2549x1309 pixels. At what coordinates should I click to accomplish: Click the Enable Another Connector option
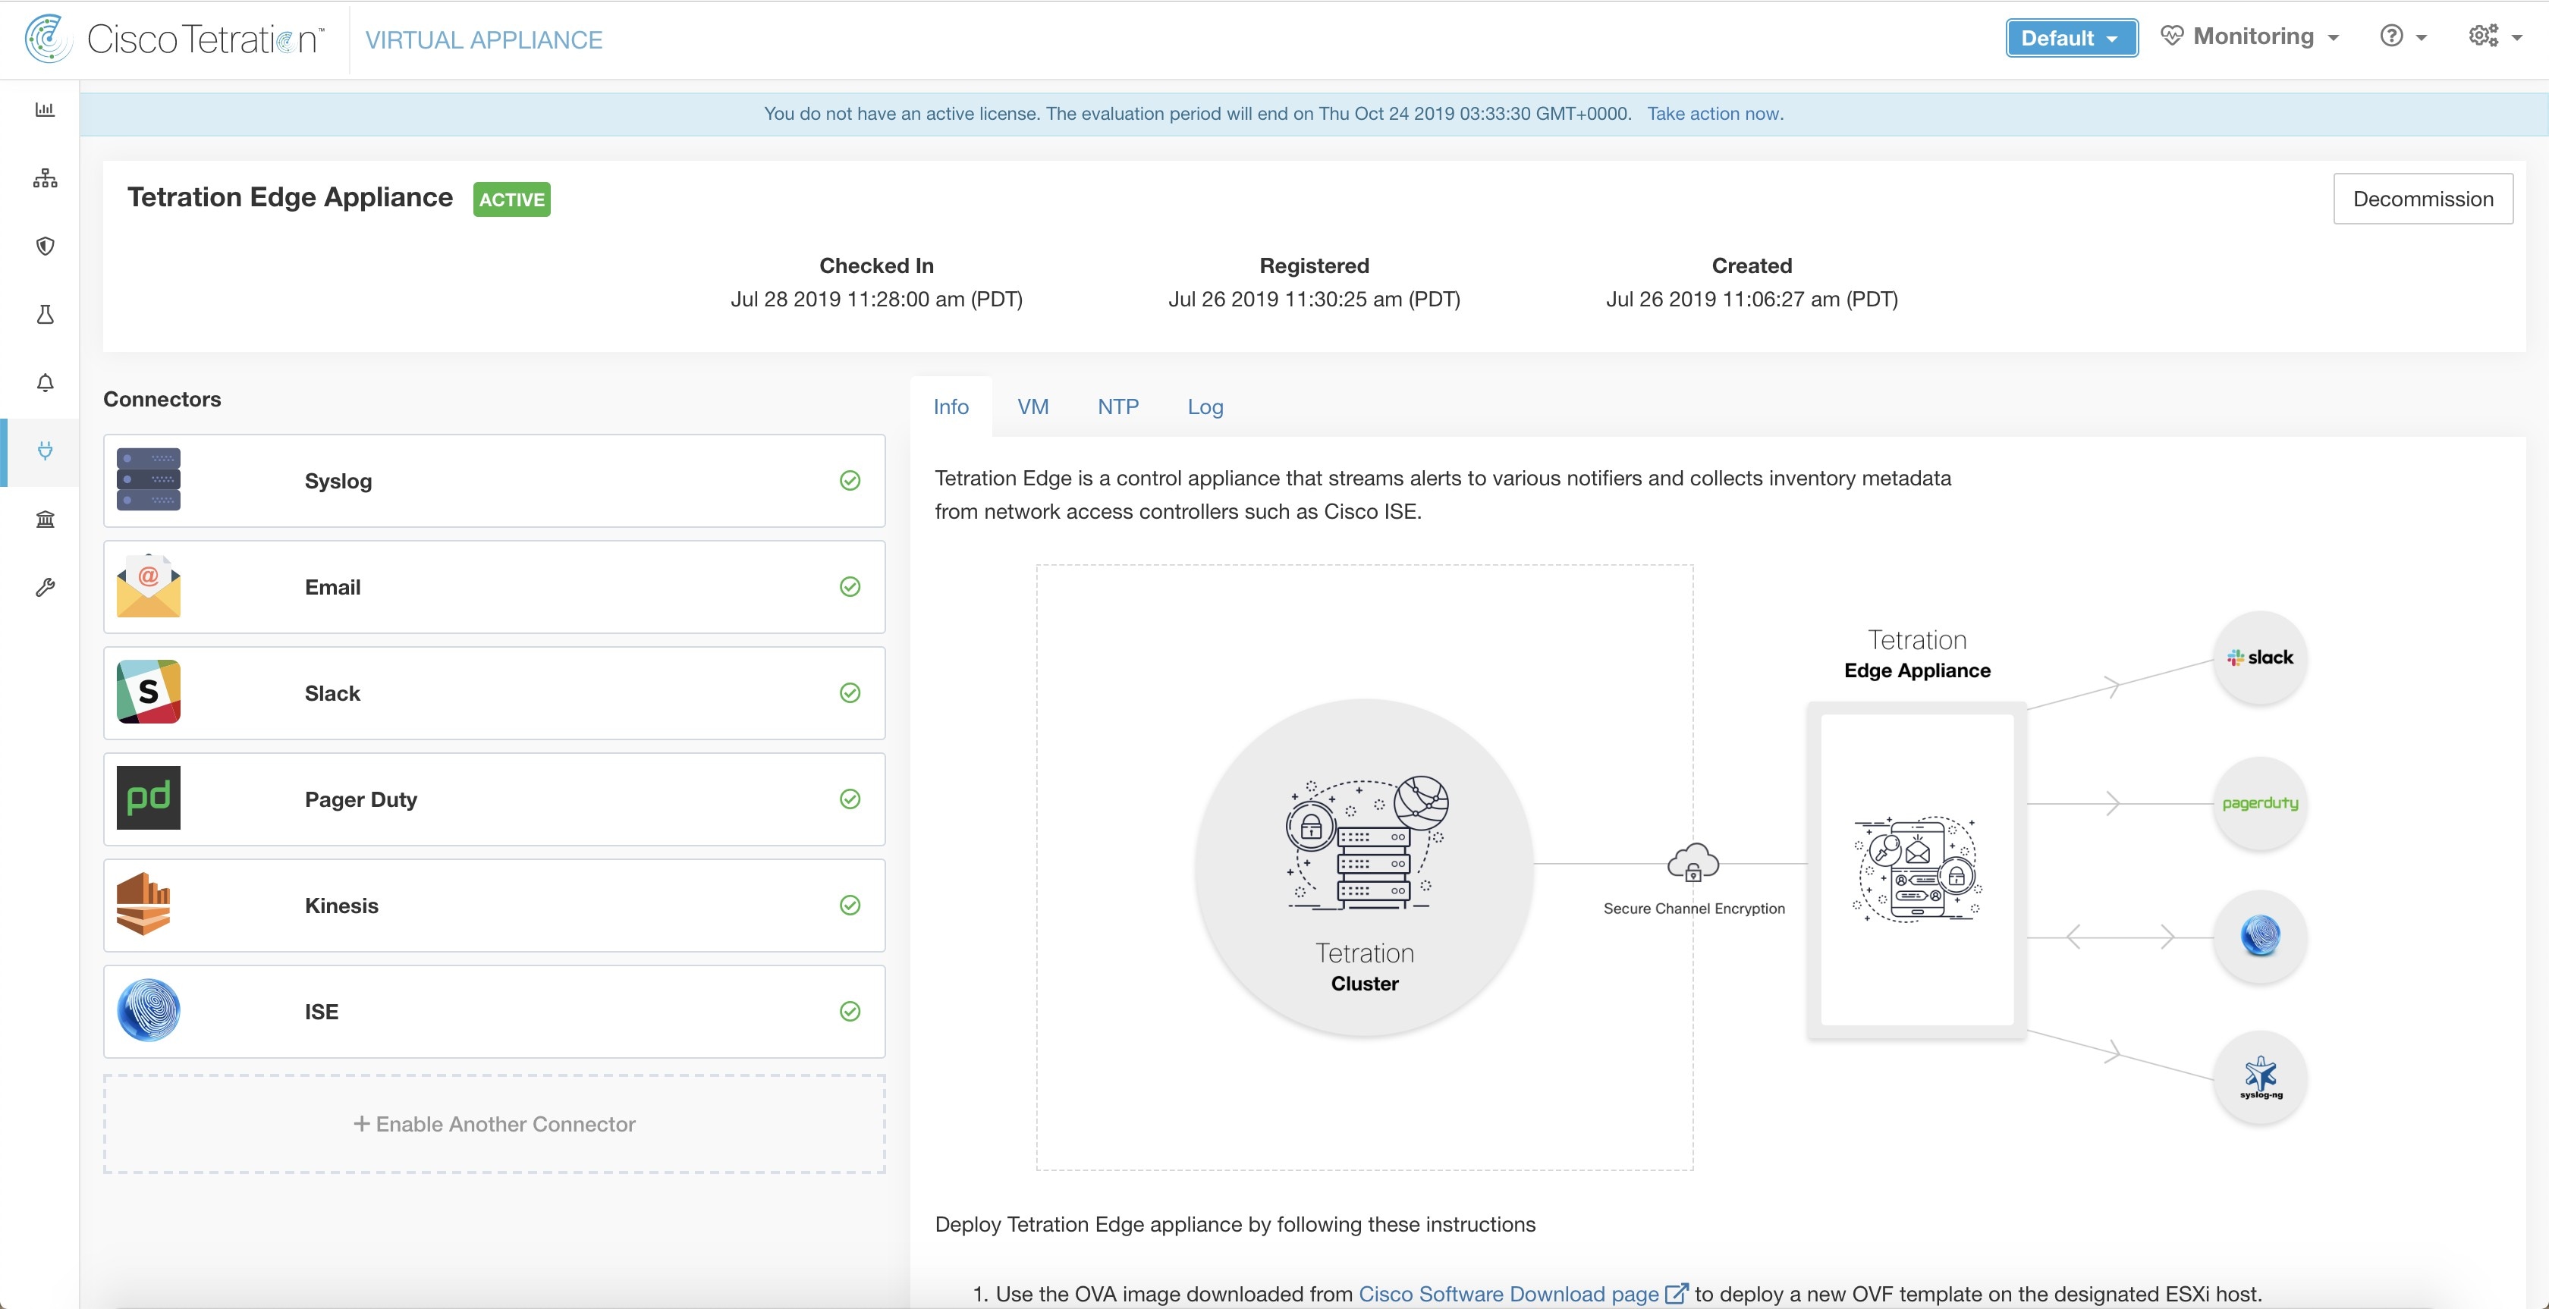click(494, 1122)
